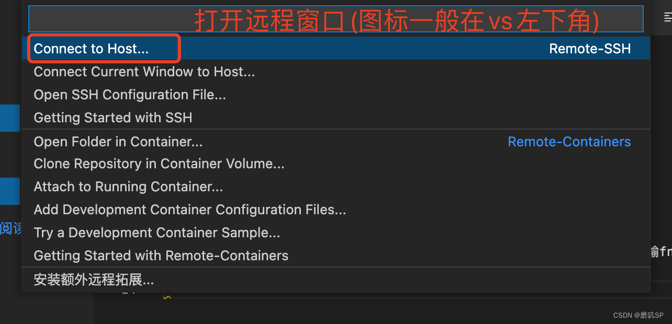The image size is (672, 324).
Task: Choose Connect Current Window to Host
Action: [144, 72]
